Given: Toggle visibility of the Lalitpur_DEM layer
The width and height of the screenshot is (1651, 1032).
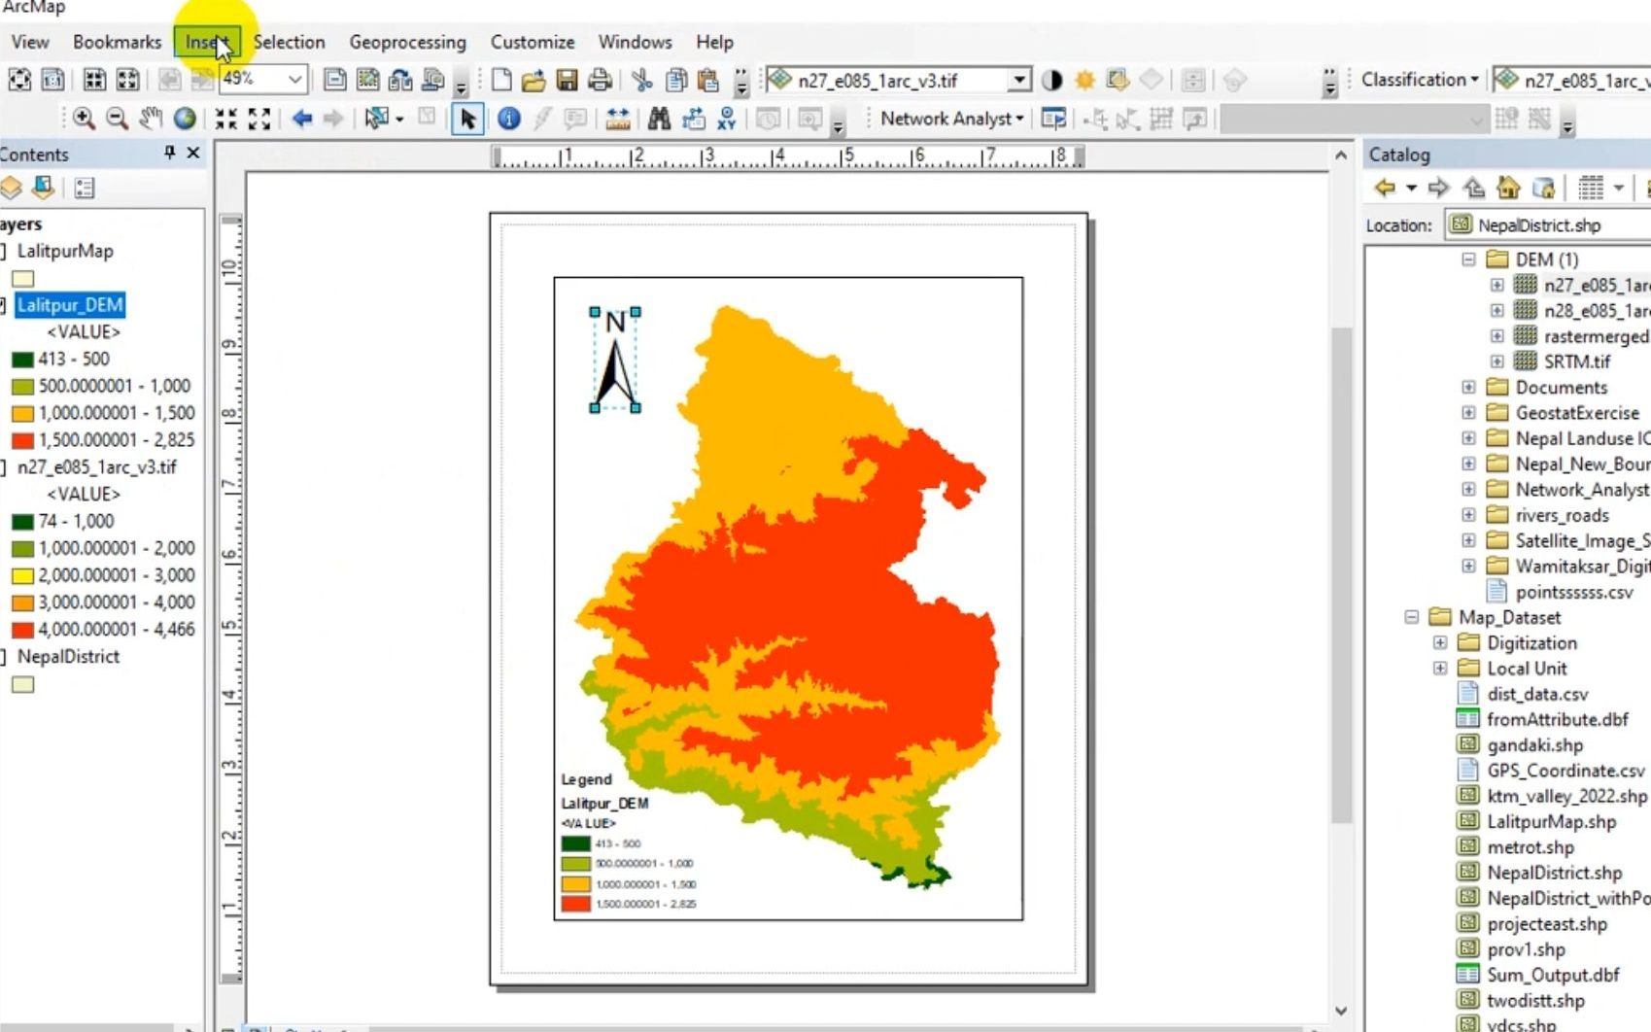Looking at the screenshot, I should [3, 304].
